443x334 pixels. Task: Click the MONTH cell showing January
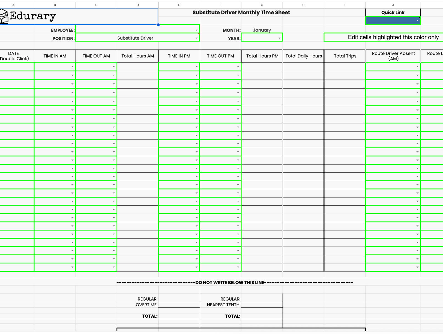[x=262, y=30]
